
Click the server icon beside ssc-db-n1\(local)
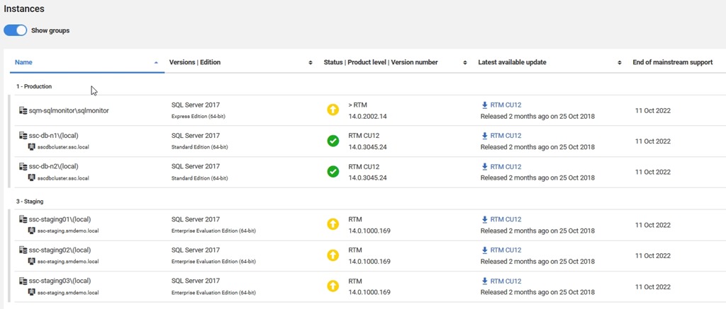pos(23,136)
